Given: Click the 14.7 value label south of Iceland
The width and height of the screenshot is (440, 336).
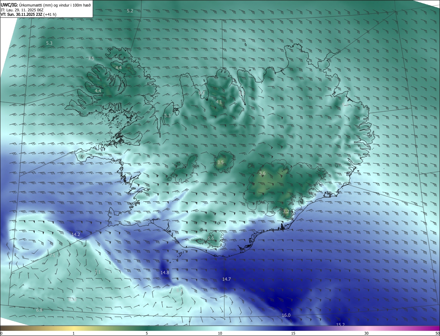Looking at the screenshot, I should tap(227, 279).
